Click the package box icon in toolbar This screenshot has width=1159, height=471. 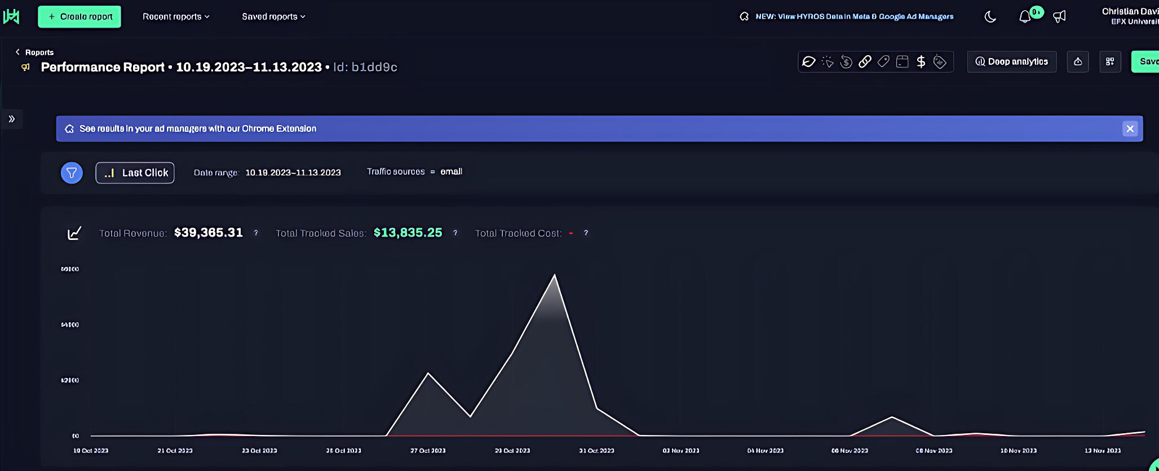902,62
